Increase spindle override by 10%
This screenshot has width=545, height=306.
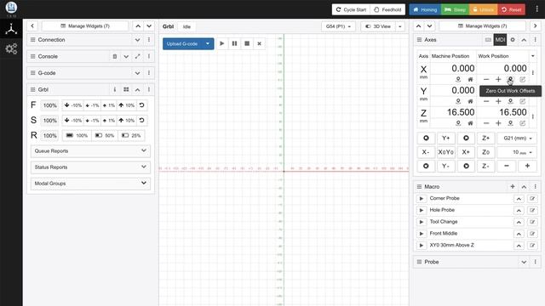[127, 121]
